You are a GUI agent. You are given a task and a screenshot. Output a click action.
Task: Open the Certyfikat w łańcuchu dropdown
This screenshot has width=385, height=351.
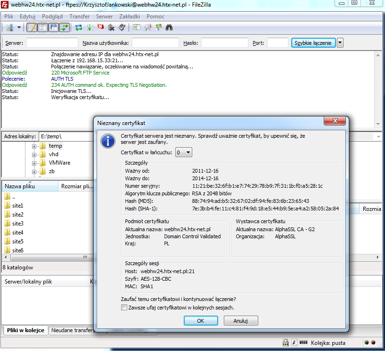click(183, 152)
